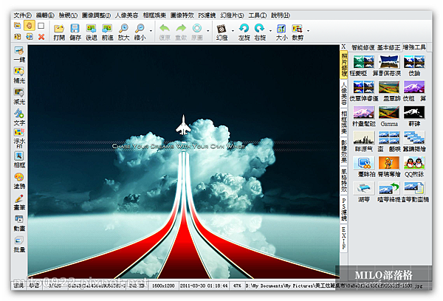This screenshot has width=443, height=301.
Task: Toggle the hand pan tool at top-left
Action: (29, 26)
